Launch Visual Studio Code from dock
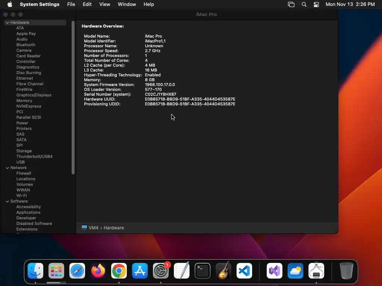The image size is (382, 286). 244,271
